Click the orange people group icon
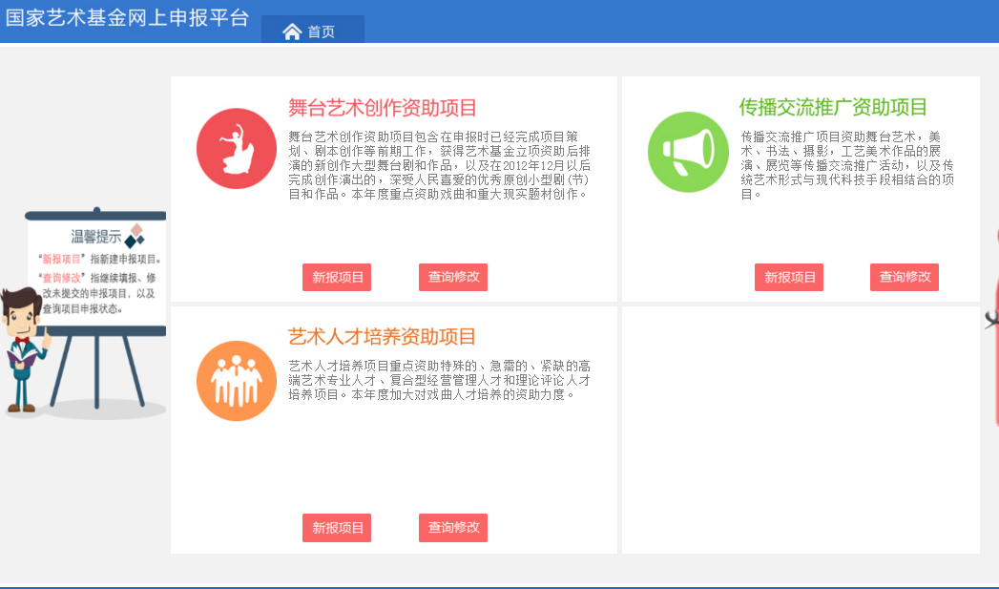Viewport: 999px width, 589px height. coord(236,381)
